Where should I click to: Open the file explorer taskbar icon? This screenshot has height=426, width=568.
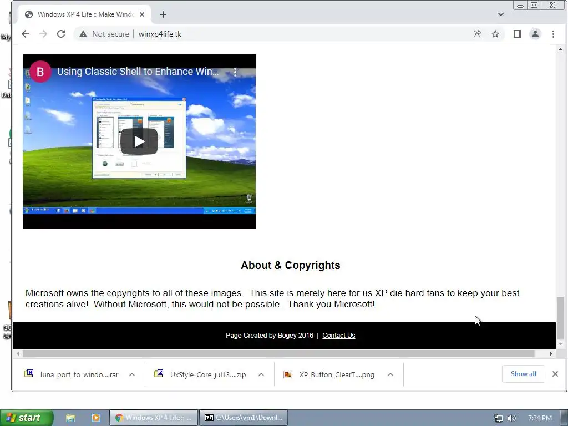(x=70, y=418)
